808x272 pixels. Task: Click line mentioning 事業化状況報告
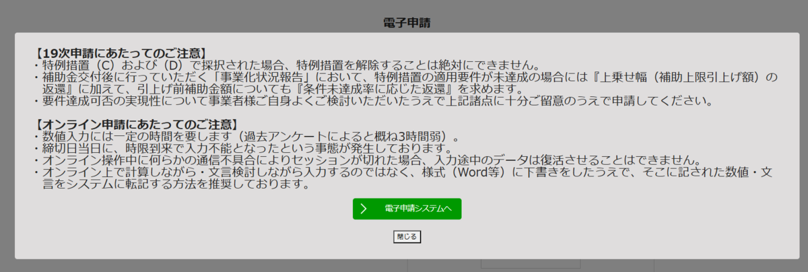[x=404, y=77]
